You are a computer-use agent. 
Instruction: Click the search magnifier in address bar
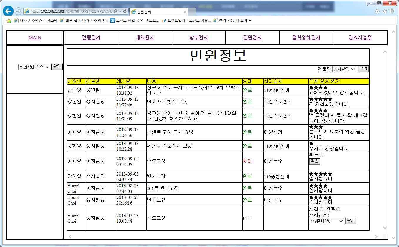coord(116,11)
